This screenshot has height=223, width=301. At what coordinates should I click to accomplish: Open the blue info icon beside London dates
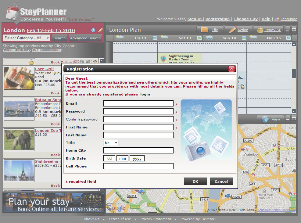pos(93,30)
